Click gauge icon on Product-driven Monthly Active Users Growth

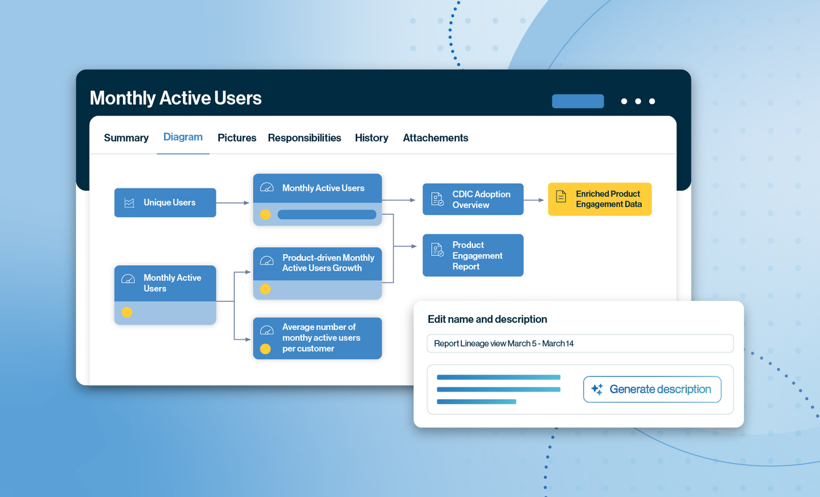pyautogui.click(x=266, y=262)
